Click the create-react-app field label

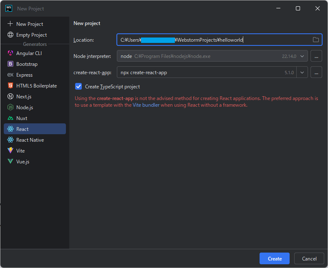point(92,73)
